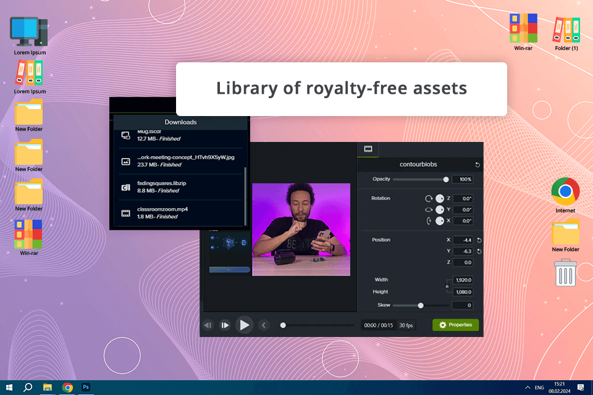Adjust the Opacity slider handle

pyautogui.click(x=446, y=180)
